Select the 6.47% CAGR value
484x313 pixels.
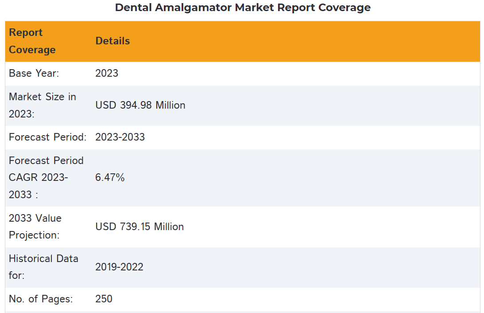pos(110,177)
